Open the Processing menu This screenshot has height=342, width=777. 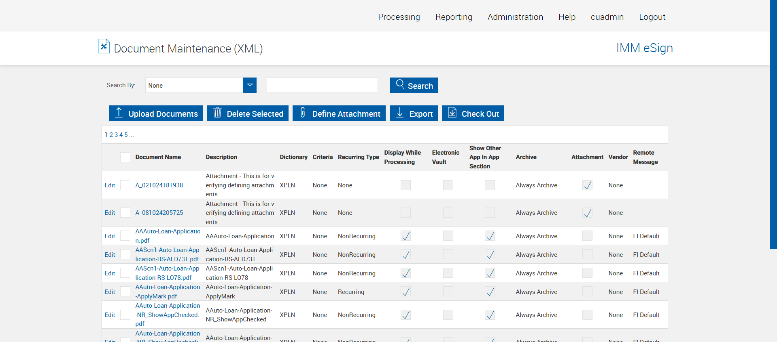click(399, 17)
